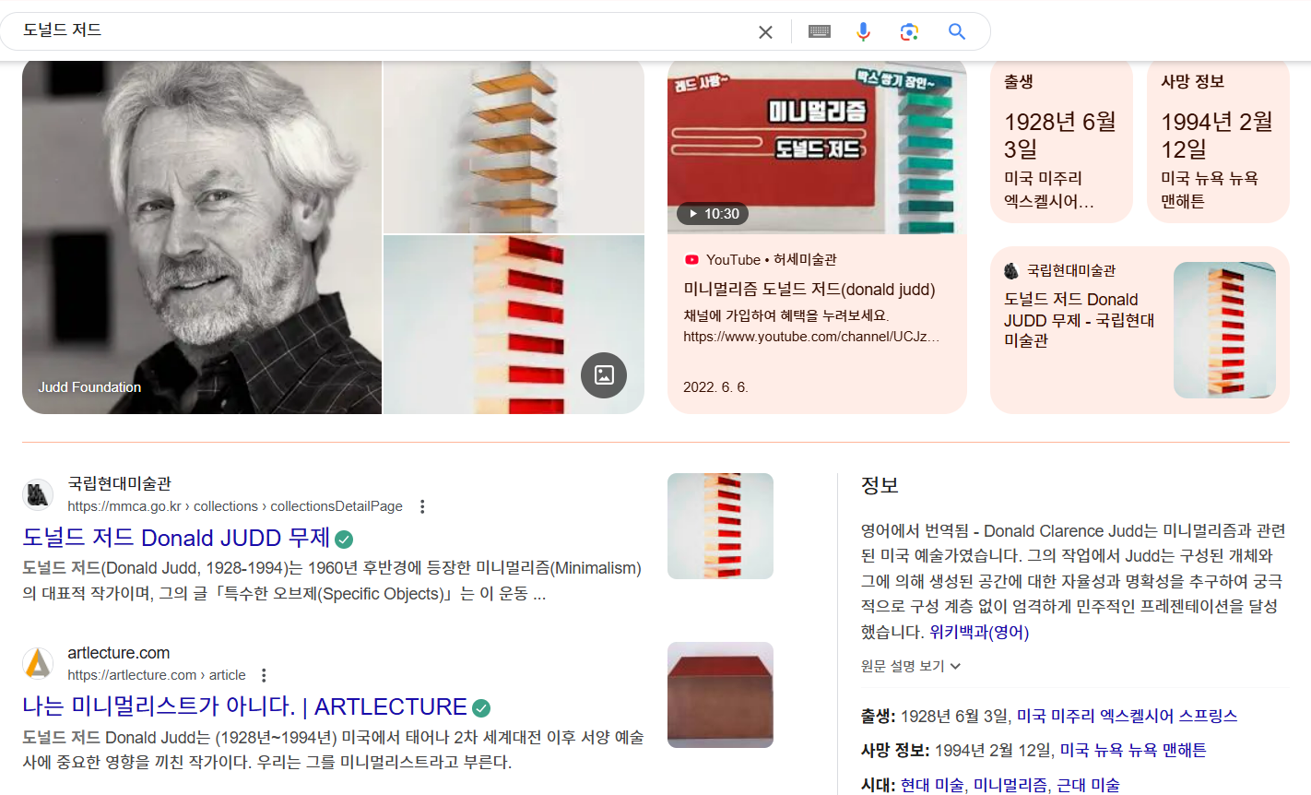Click the verified checkmark beside ARTLECTURE

coord(480,706)
